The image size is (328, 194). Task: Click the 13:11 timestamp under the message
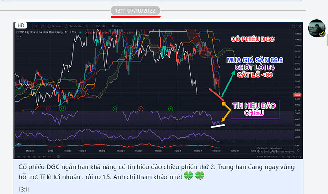tap(24, 190)
